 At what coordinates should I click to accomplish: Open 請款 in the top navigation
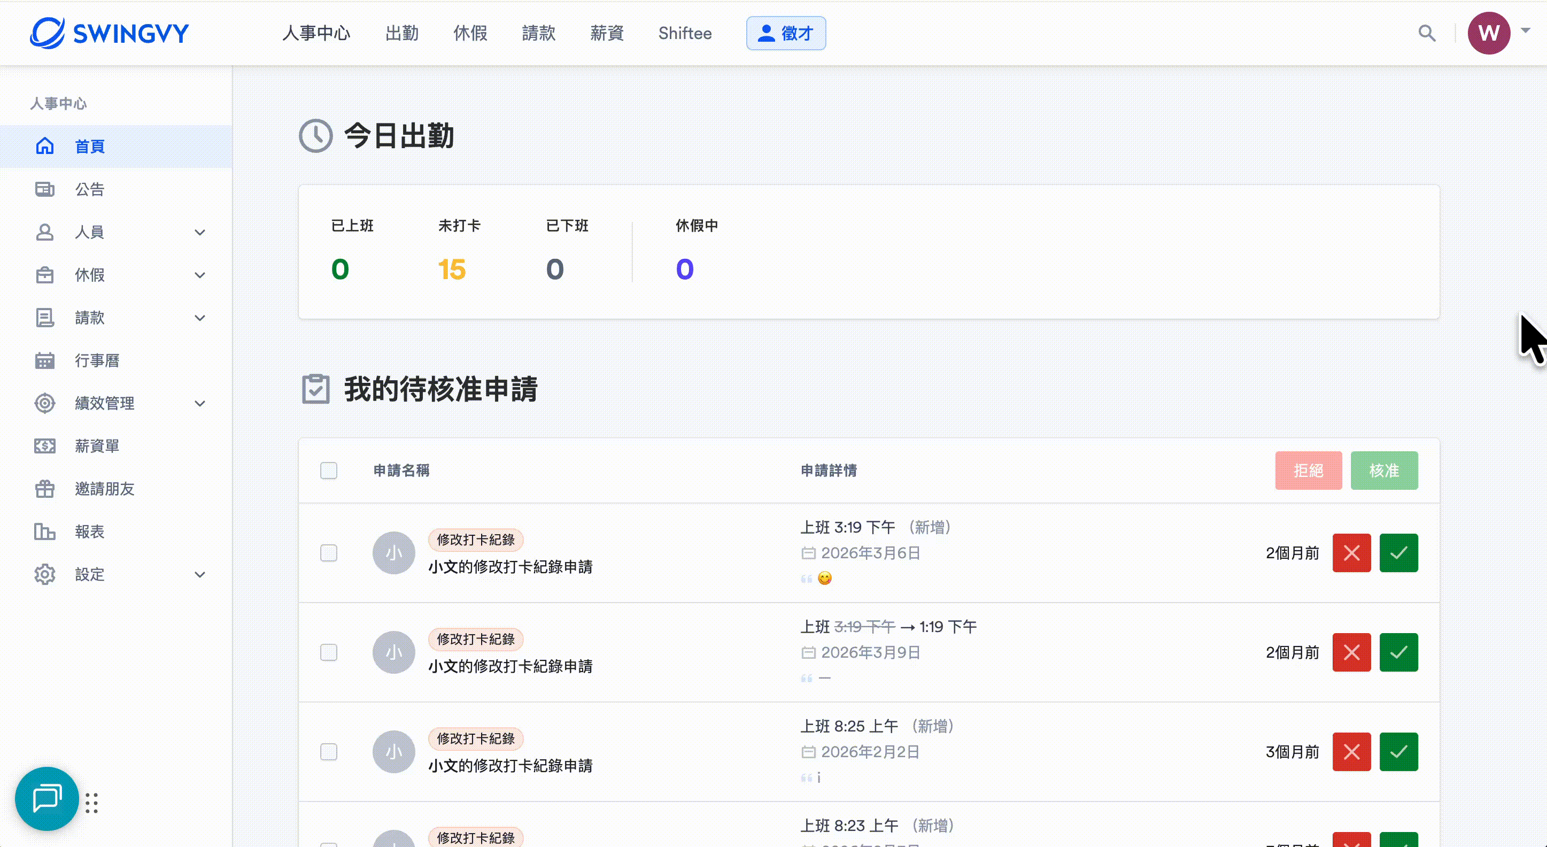click(x=539, y=33)
